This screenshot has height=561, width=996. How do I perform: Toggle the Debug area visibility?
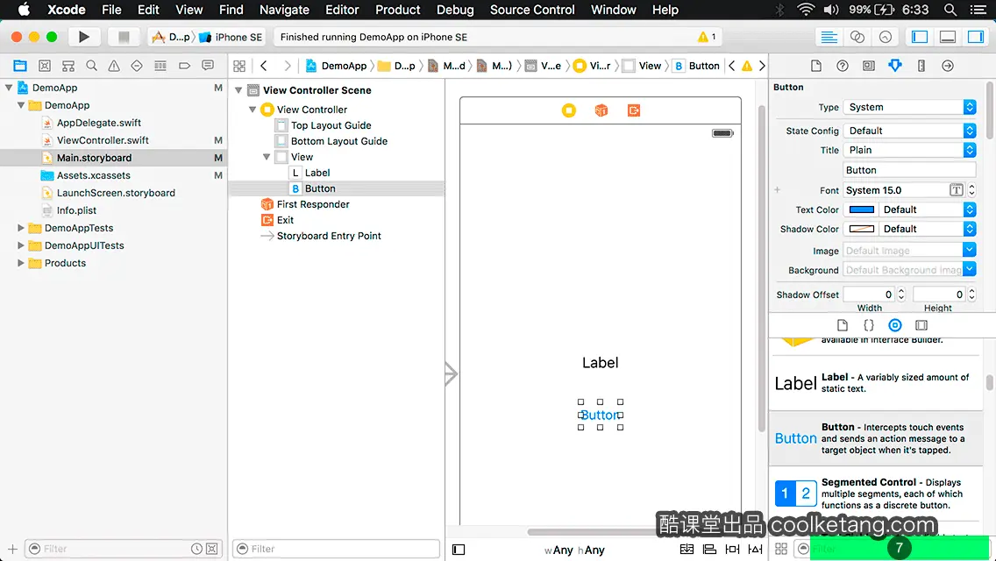[947, 37]
